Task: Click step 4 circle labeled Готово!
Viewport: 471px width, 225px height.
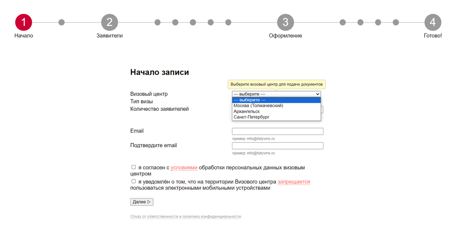Action: [433, 22]
